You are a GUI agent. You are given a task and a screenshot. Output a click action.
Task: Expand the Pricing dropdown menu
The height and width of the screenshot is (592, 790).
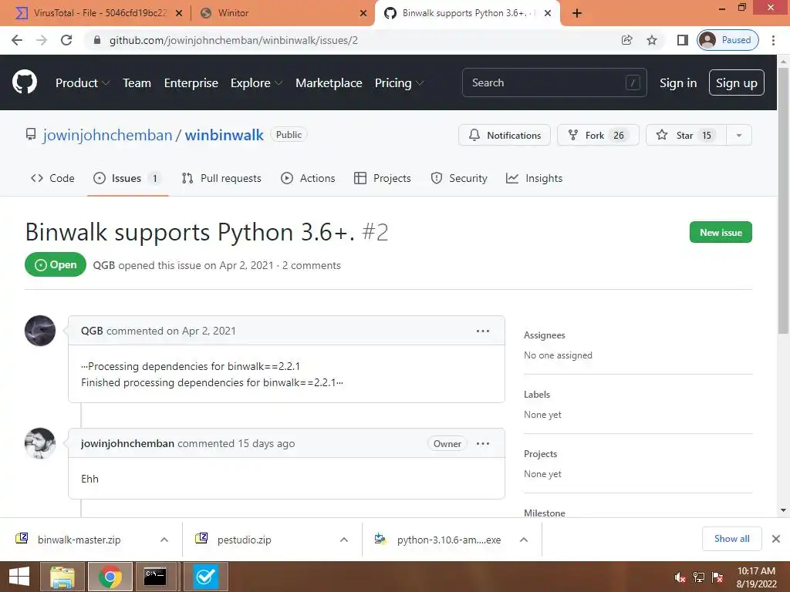click(x=399, y=83)
